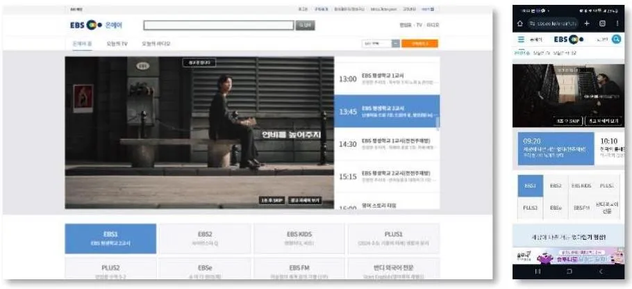Open the three-dot menu in mobile browser
The image size is (632, 289).
(x=617, y=24)
